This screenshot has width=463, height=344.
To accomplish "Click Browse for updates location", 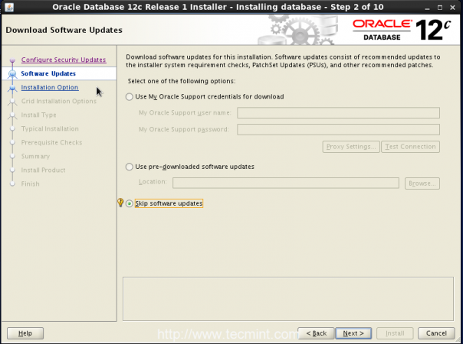I will tap(422, 183).
